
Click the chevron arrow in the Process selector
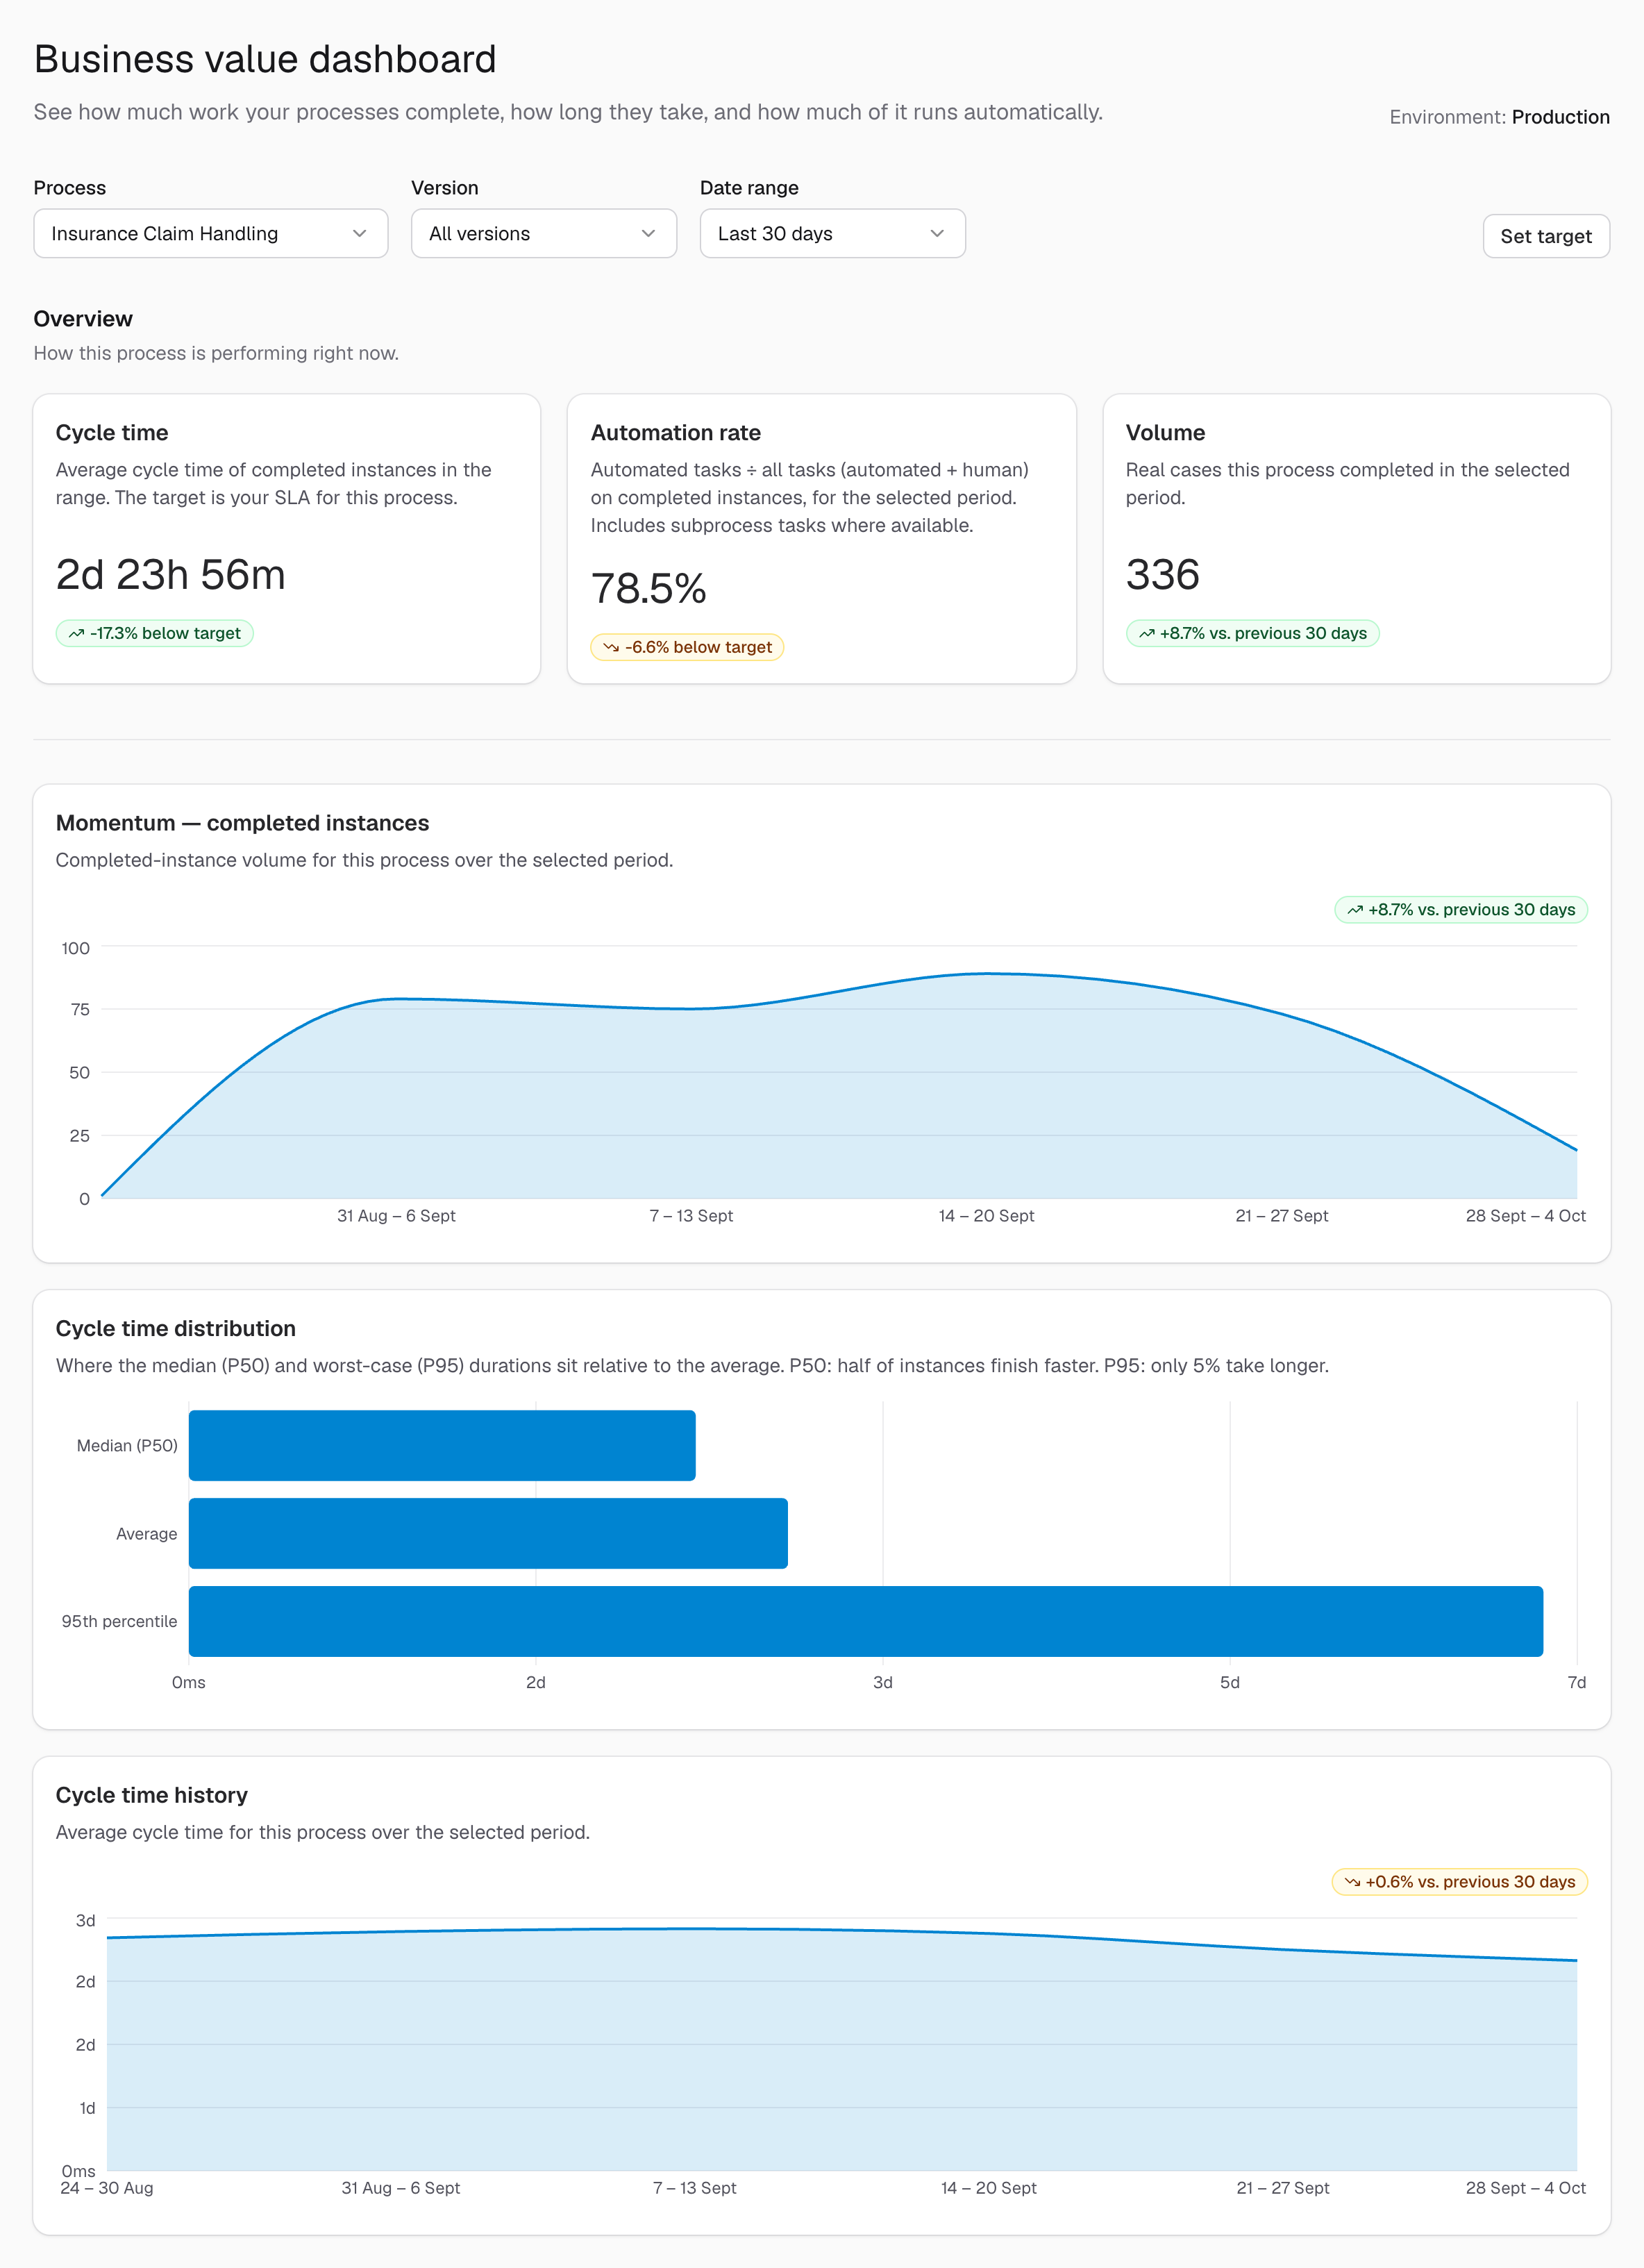(359, 233)
